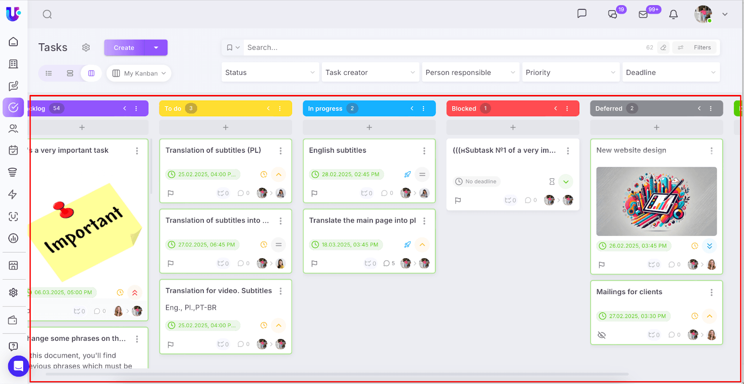
Task: Click the task search input field
Action: pos(442,47)
